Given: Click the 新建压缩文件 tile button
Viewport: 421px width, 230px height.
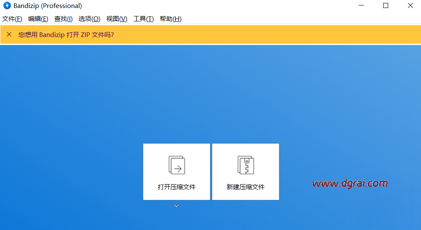Looking at the screenshot, I should point(246,172).
